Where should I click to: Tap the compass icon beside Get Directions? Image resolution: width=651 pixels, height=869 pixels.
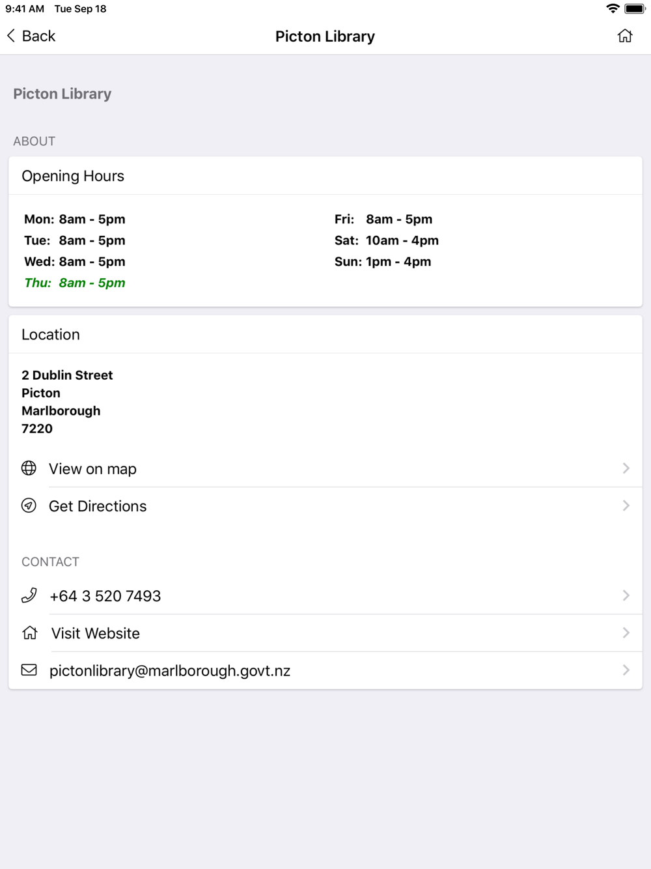[x=29, y=506]
